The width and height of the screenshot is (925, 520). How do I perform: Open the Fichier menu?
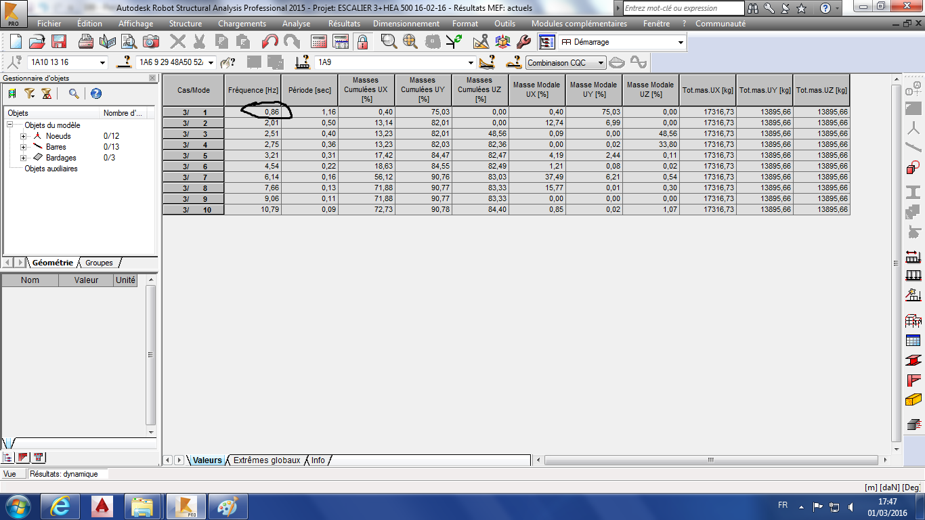[49, 24]
